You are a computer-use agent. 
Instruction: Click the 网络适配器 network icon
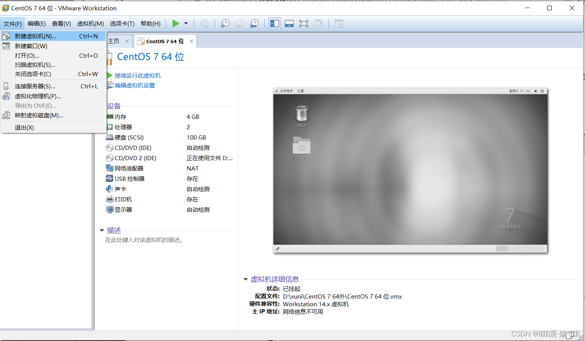110,168
